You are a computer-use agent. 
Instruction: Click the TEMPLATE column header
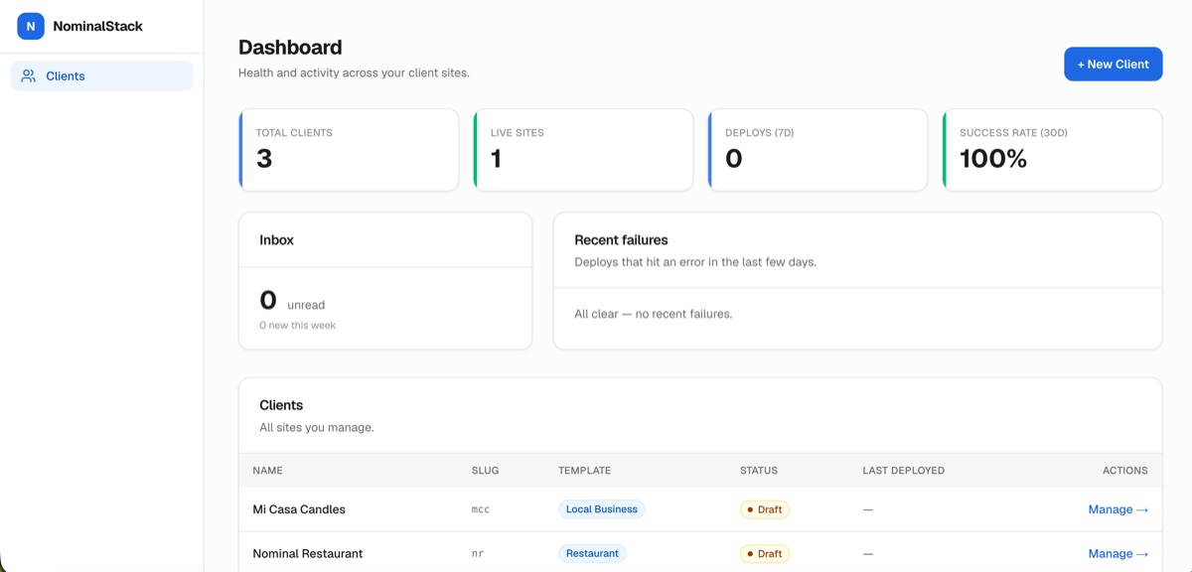(584, 471)
